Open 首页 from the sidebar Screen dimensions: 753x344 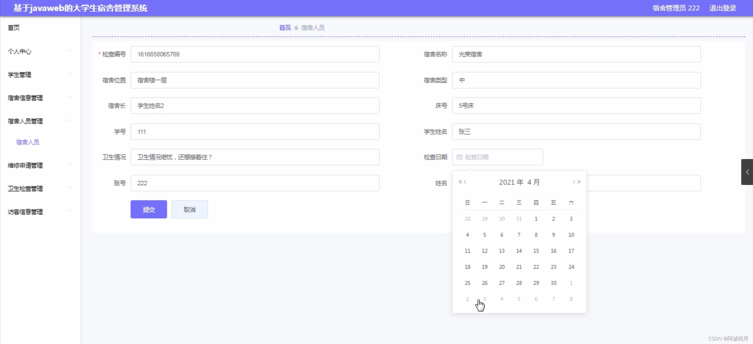point(14,27)
